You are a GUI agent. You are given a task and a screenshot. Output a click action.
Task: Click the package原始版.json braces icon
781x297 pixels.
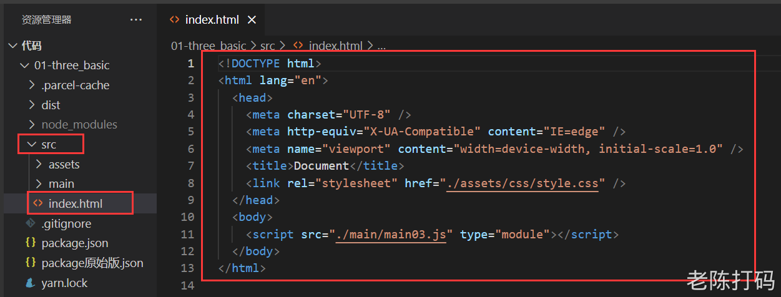point(31,263)
